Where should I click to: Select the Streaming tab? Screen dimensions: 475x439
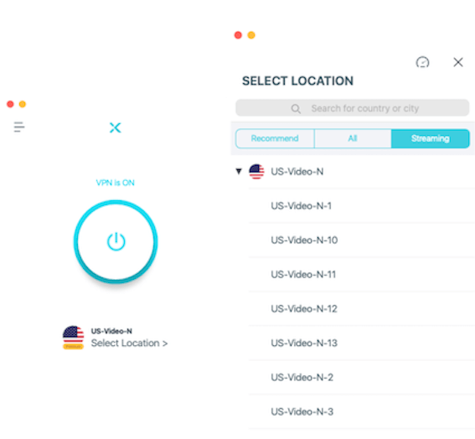pos(430,138)
